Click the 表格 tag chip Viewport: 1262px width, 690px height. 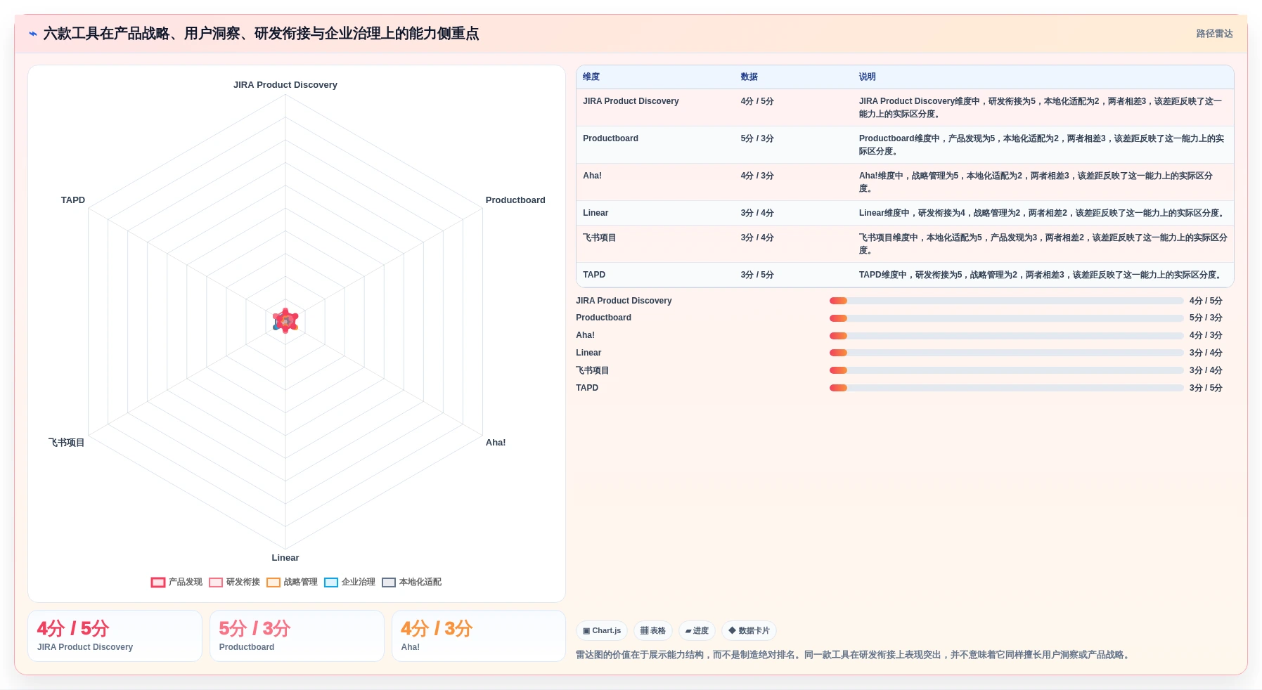point(653,630)
